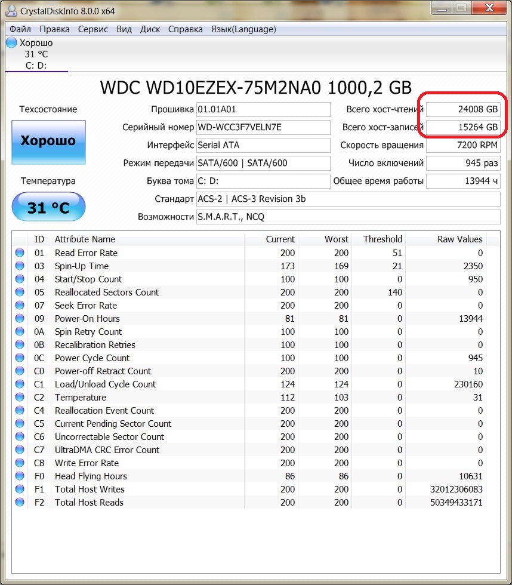
Task: Open the Вид menu
Action: pyautogui.click(x=124, y=29)
